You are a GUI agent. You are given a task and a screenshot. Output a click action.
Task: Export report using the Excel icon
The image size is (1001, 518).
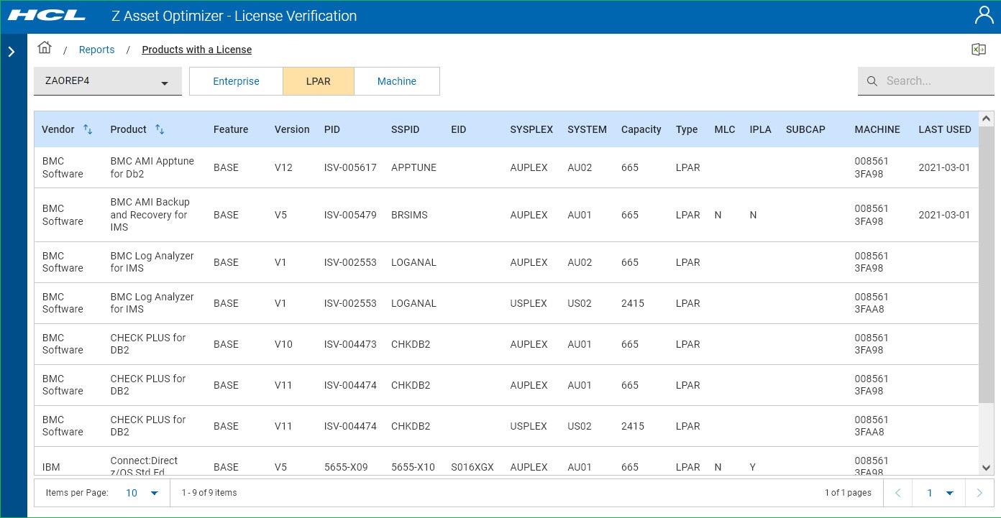(x=978, y=50)
